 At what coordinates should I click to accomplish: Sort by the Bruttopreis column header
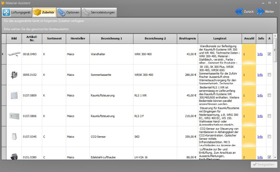click(x=188, y=39)
